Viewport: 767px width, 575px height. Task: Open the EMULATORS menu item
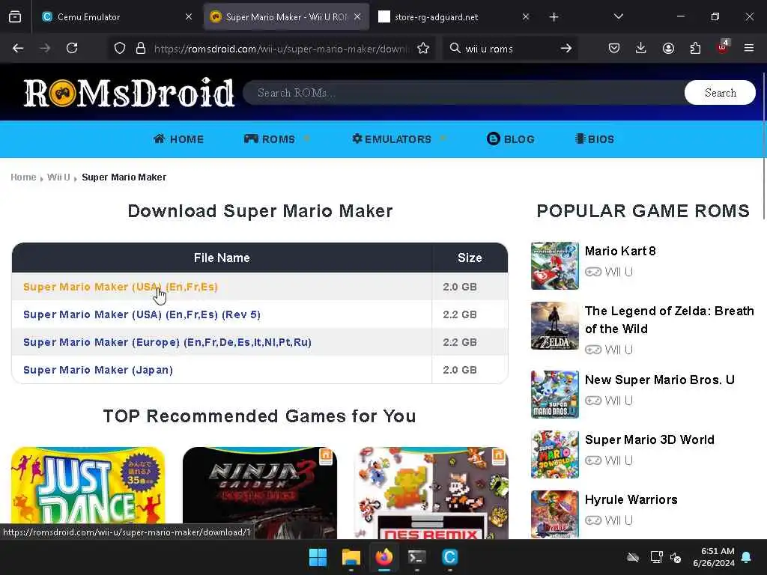[x=392, y=139]
